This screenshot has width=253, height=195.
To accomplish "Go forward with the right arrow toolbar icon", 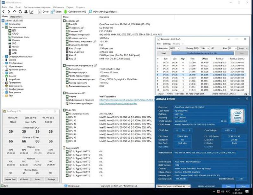I will click(9, 12).
